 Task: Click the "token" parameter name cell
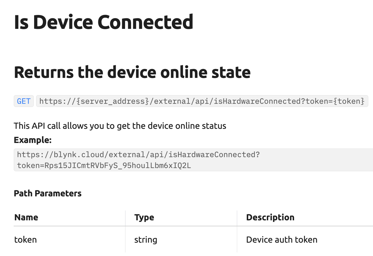click(25, 240)
